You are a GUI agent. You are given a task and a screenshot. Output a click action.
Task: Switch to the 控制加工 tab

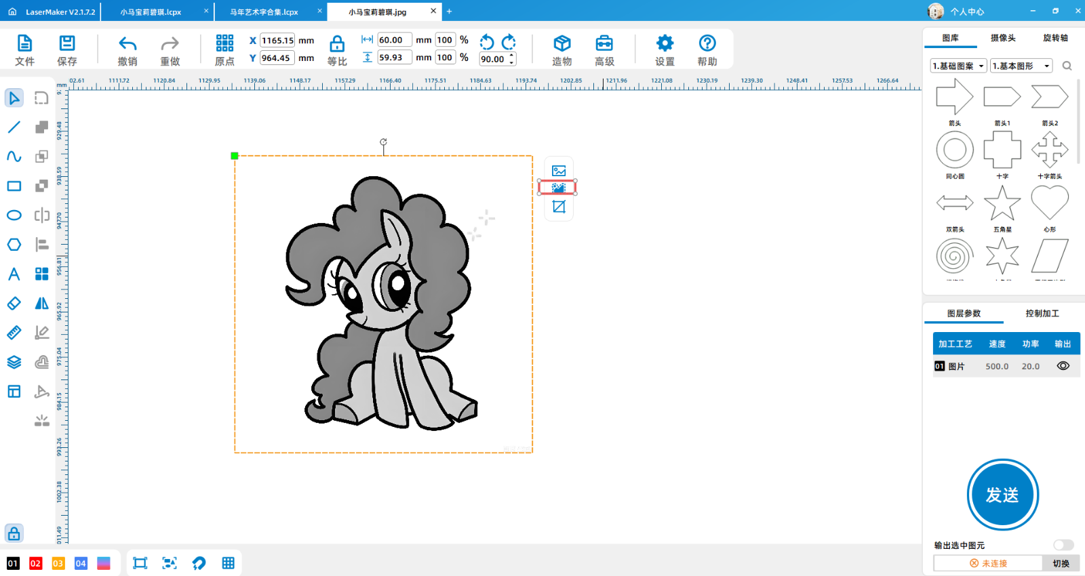tap(1042, 313)
